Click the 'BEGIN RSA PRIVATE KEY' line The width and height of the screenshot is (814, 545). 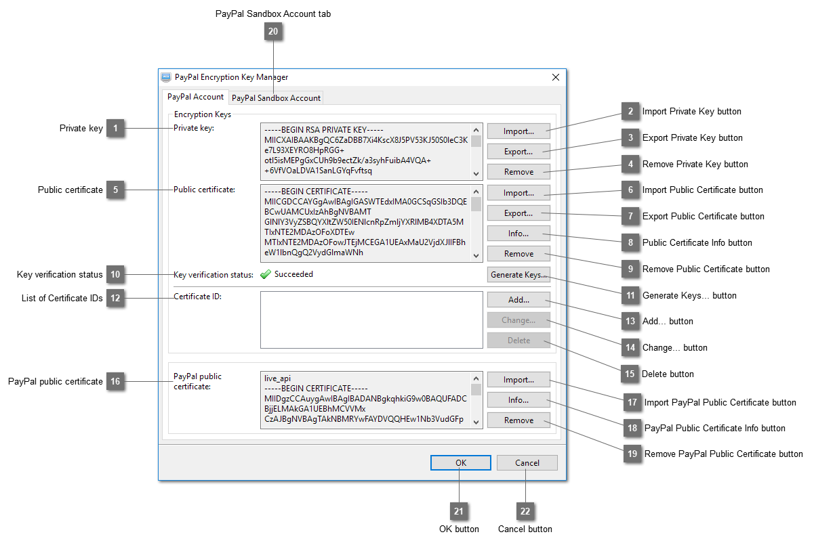click(x=325, y=131)
